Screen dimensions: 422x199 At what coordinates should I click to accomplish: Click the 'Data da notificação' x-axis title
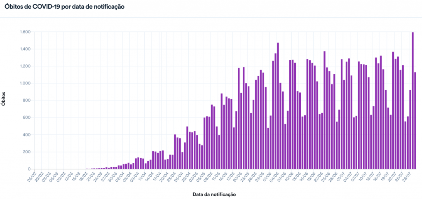(214, 194)
